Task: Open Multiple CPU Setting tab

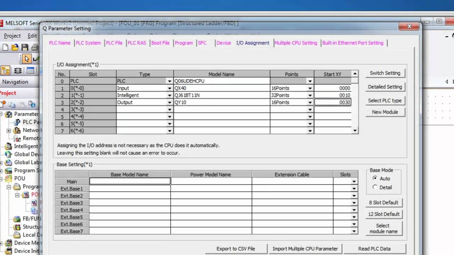Action: tap(295, 43)
